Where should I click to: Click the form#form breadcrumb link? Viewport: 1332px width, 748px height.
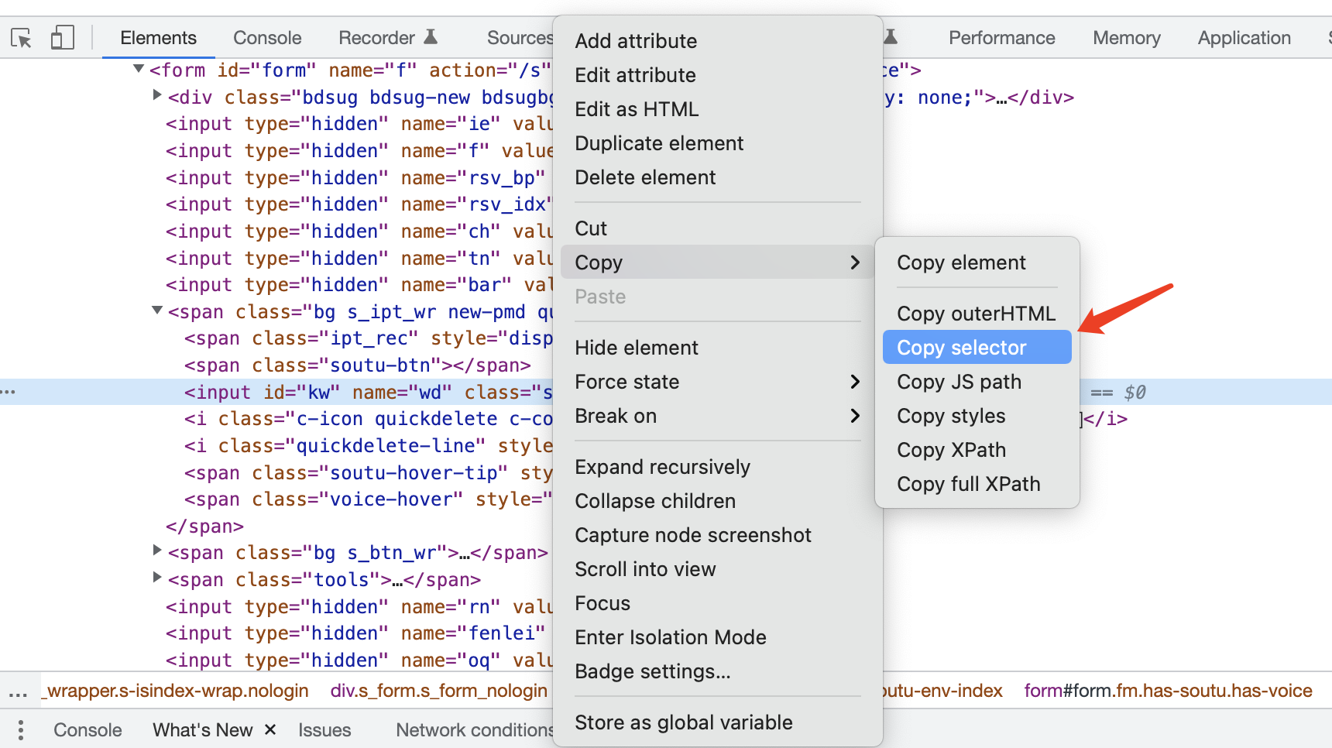tap(1168, 691)
